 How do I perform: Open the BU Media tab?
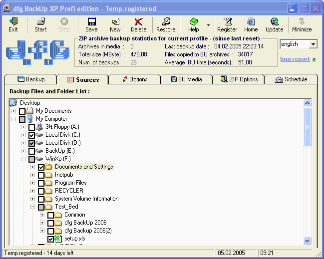[187, 79]
